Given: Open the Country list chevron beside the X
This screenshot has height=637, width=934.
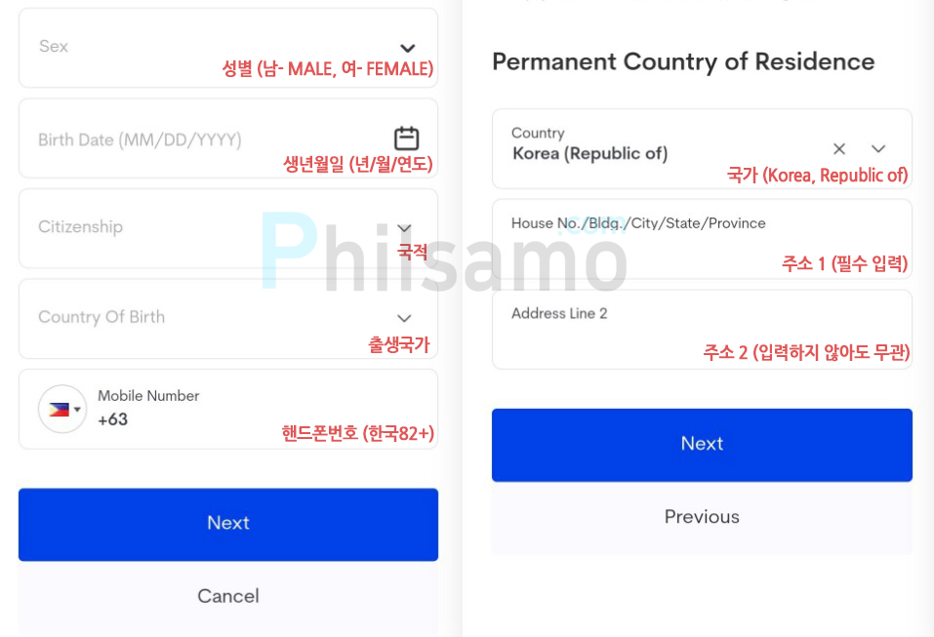Looking at the screenshot, I should [878, 149].
